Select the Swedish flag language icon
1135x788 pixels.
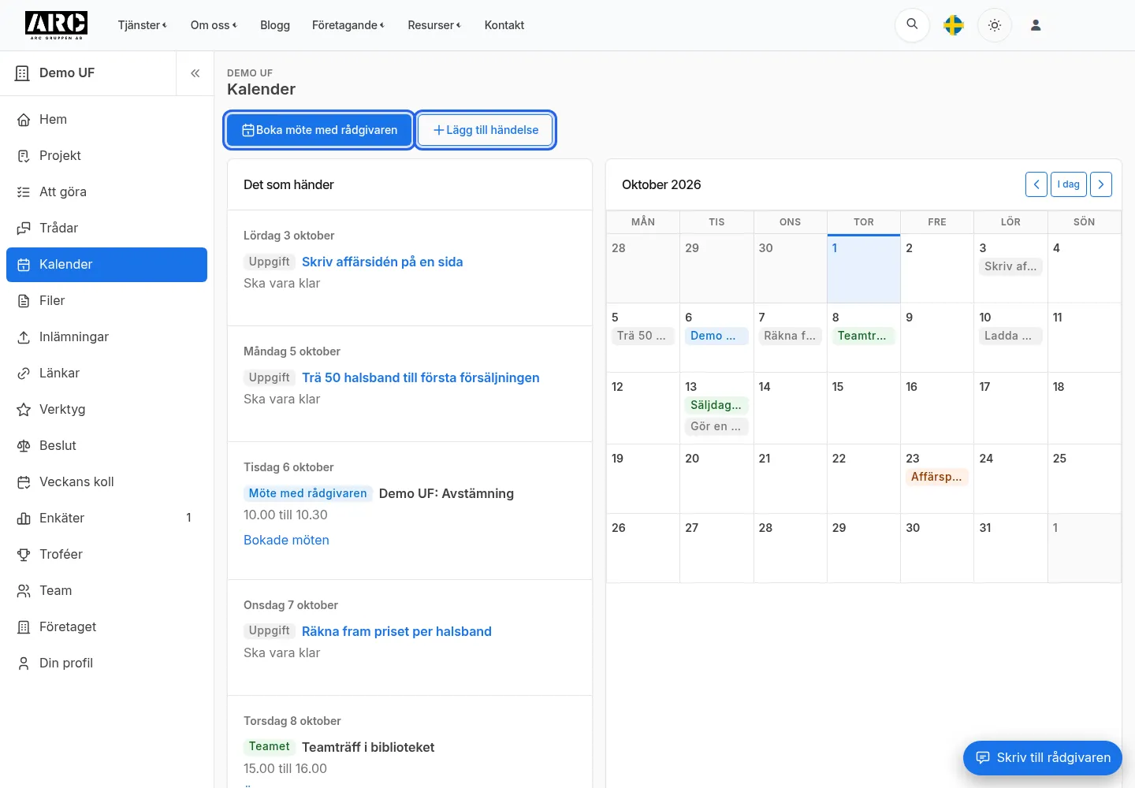pyautogui.click(x=954, y=25)
